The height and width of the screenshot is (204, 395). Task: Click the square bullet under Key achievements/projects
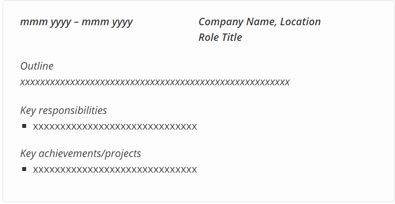tap(24, 169)
